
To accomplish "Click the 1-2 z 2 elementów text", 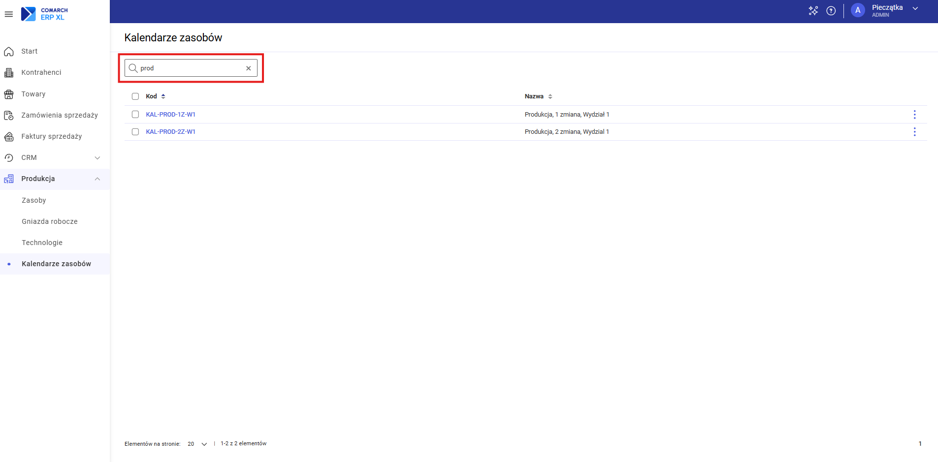I will 244,444.
